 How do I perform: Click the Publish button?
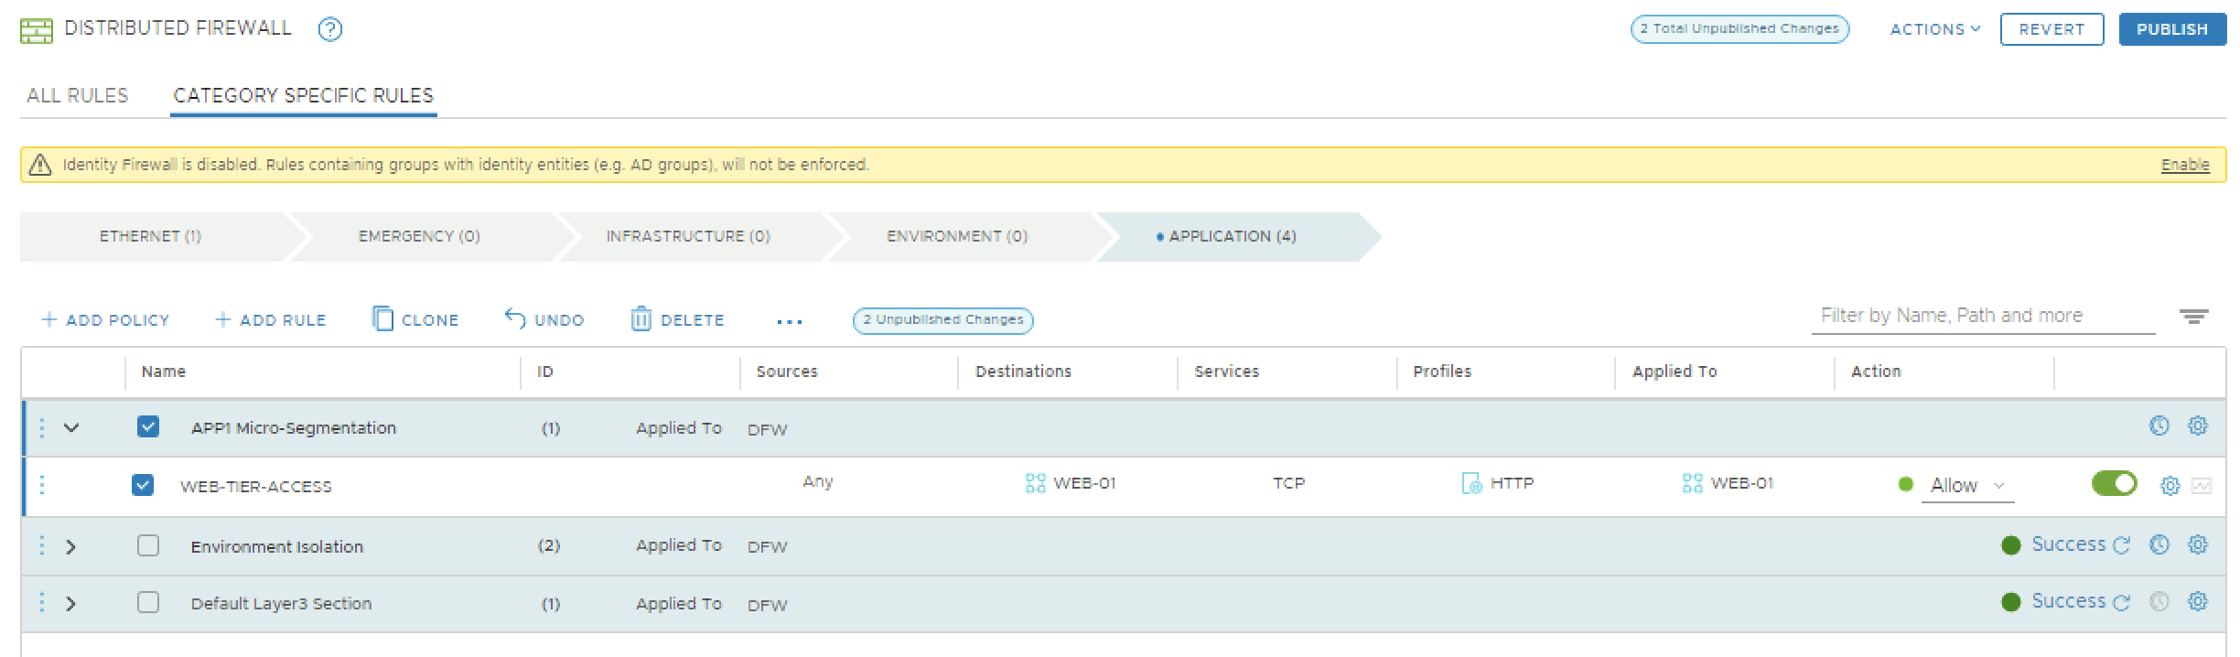(2171, 29)
